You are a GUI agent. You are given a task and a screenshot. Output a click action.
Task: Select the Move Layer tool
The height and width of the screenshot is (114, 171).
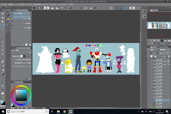click(3, 26)
